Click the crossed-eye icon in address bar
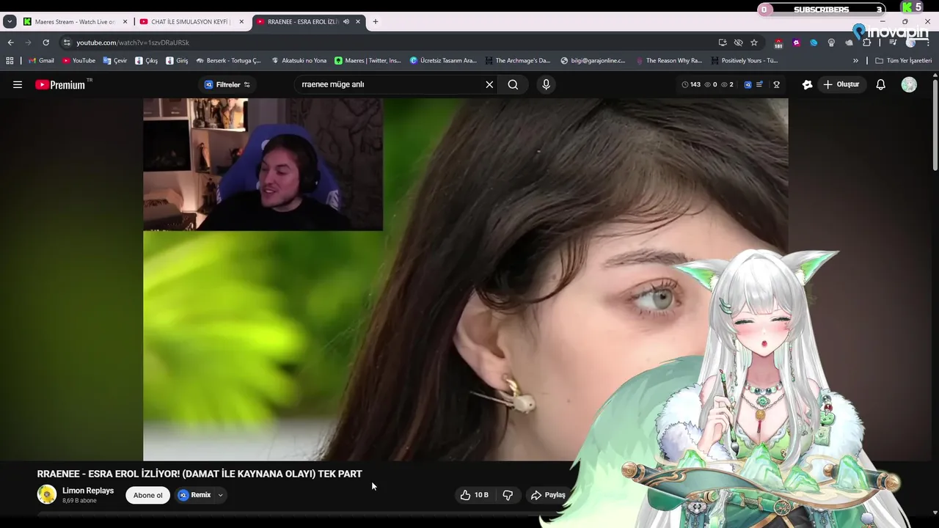This screenshot has height=528, width=939. tap(738, 43)
